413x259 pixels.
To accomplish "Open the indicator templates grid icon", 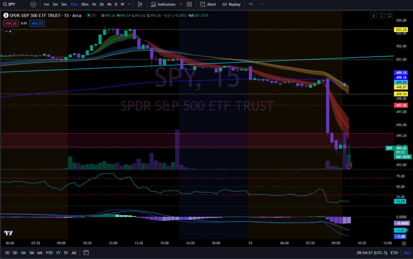I will click(189, 4).
